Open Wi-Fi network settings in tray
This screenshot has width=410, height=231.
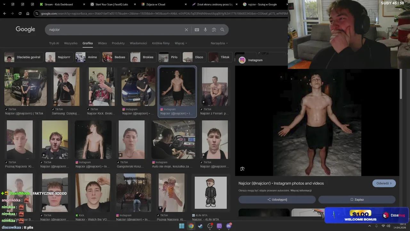pos(383,226)
